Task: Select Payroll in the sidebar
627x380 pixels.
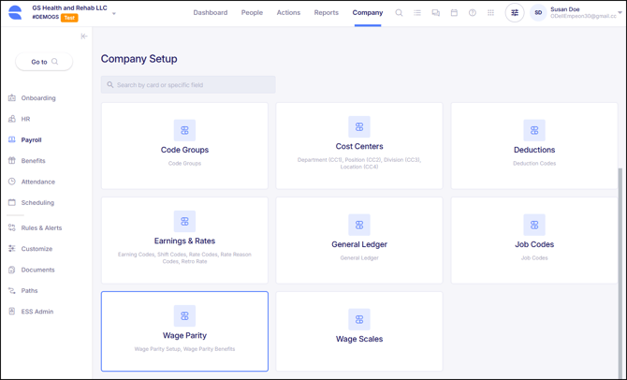Action: 32,139
